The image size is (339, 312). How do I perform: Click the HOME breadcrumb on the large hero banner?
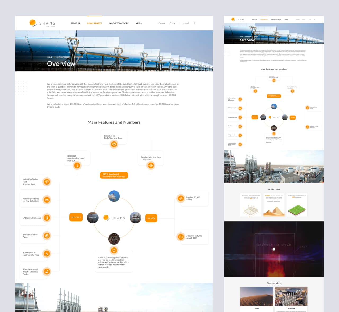[x=50, y=57]
